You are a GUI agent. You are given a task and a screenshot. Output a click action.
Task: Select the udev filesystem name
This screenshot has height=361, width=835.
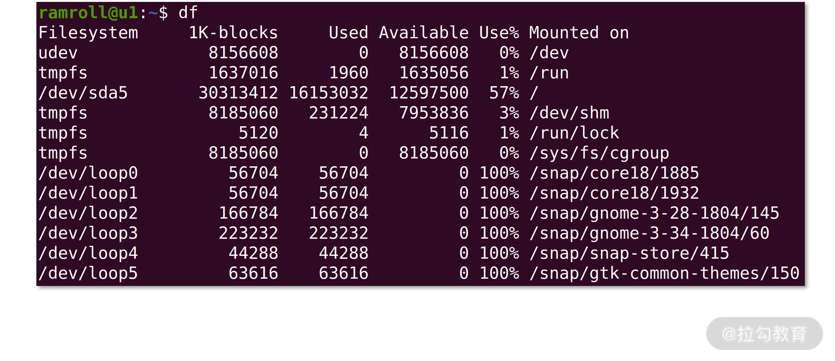(58, 53)
